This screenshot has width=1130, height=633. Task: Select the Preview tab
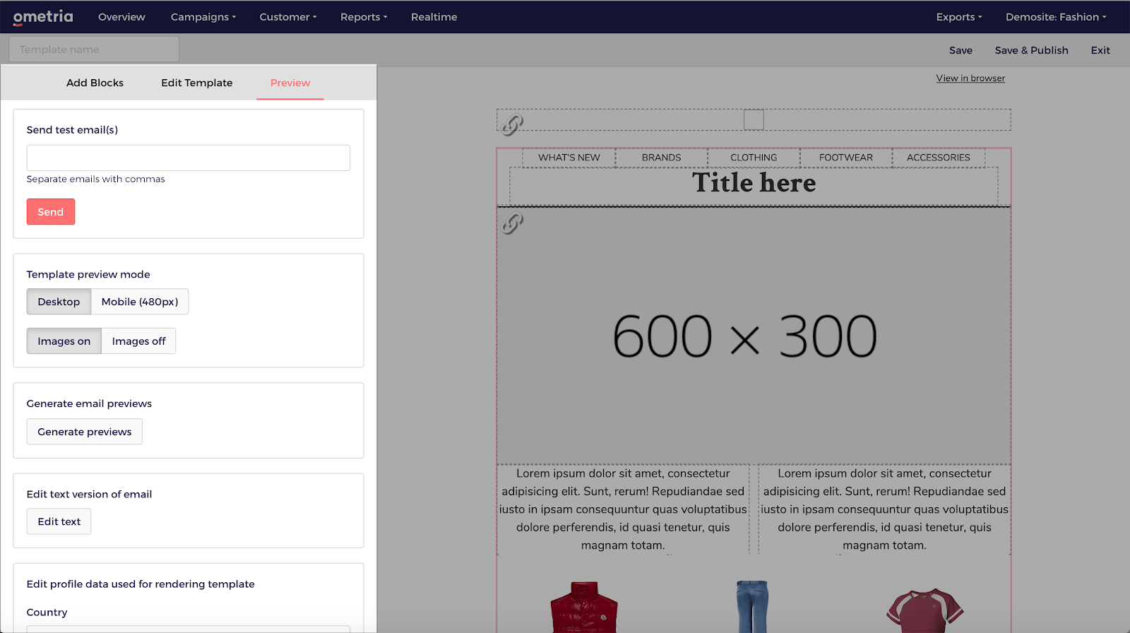click(290, 83)
